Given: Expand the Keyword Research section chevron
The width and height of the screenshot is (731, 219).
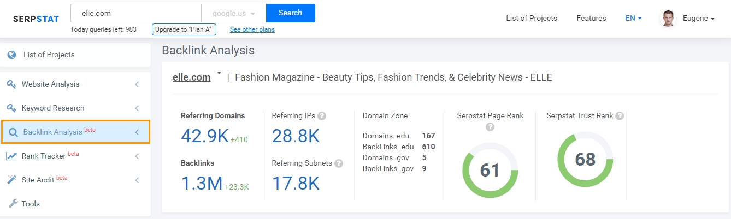Looking at the screenshot, I should coord(137,108).
